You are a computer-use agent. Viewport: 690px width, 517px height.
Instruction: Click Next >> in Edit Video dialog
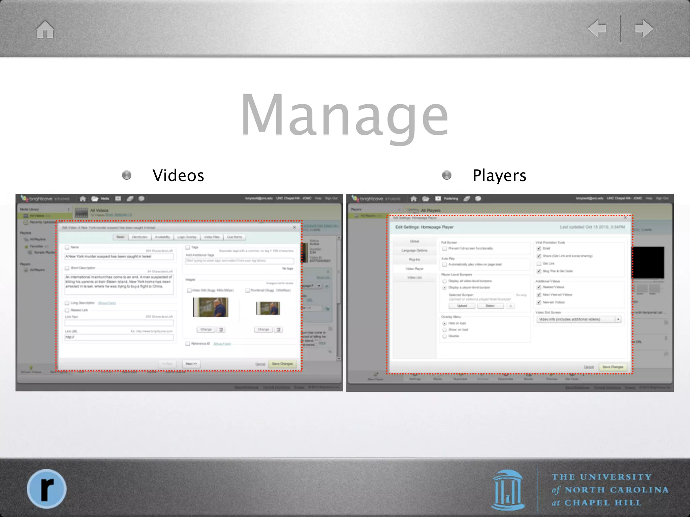click(191, 364)
